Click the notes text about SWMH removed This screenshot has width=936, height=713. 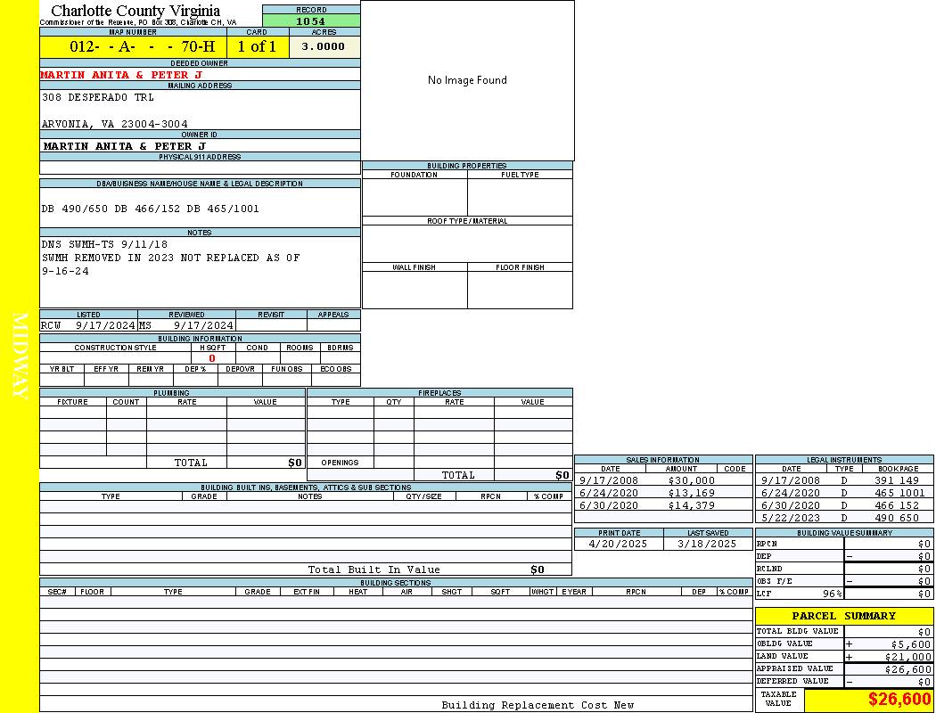point(170,258)
